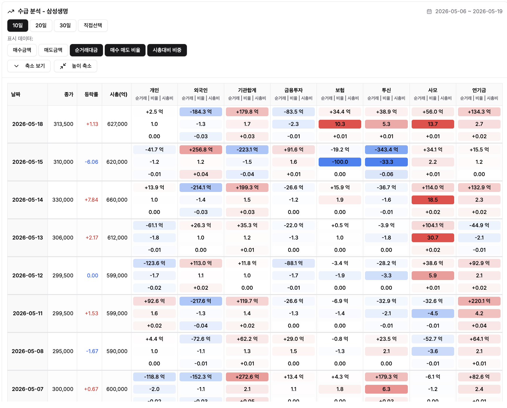The image size is (507, 408).
Task: Select the 2026-05-08 date row label
Action: (x=28, y=351)
